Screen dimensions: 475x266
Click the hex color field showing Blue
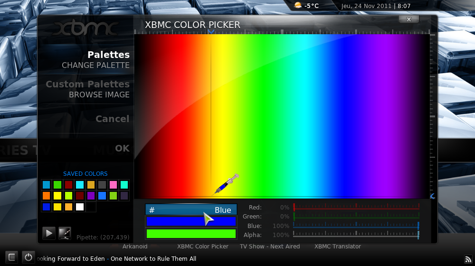191,209
